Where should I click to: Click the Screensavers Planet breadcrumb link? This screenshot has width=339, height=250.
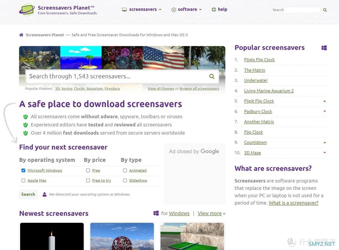(45, 35)
